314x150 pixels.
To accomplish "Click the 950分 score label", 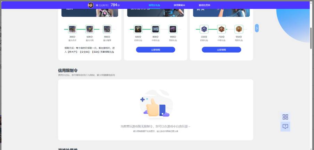I will (x=239, y=37).
